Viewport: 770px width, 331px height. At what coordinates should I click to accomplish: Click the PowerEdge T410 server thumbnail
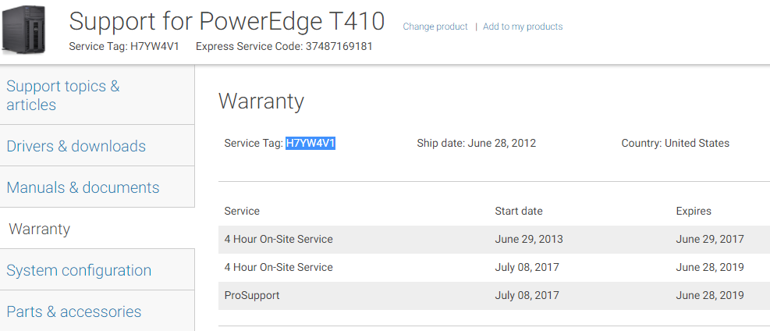(25, 28)
